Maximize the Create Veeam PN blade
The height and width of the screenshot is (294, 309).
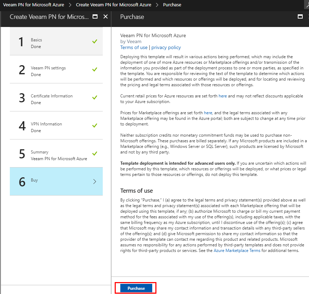[95, 16]
